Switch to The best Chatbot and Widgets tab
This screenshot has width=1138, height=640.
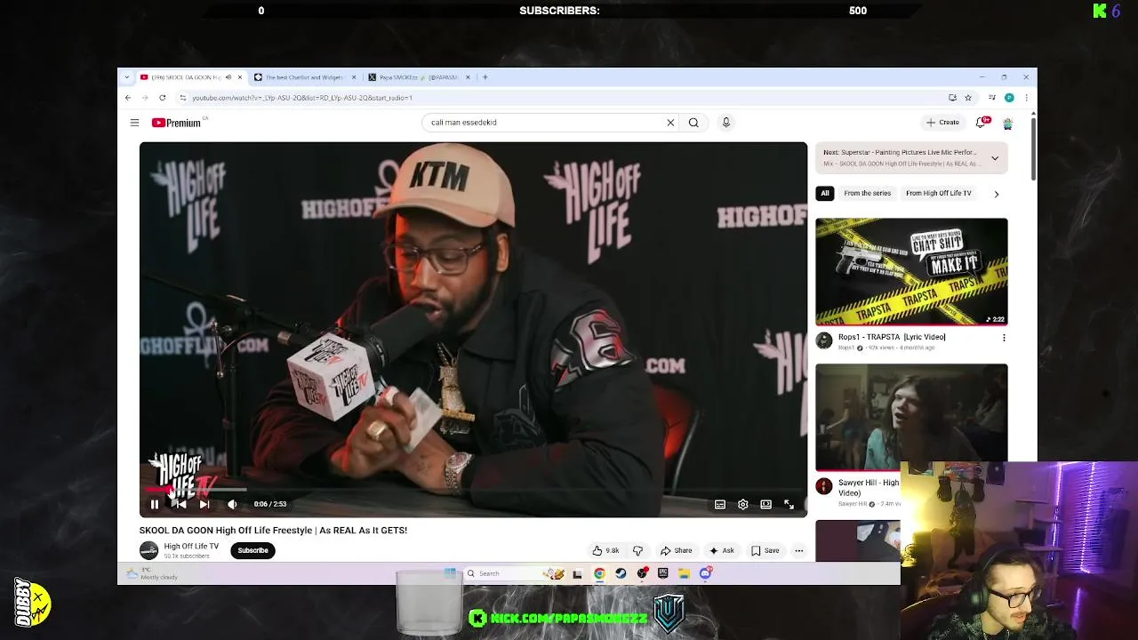point(303,77)
